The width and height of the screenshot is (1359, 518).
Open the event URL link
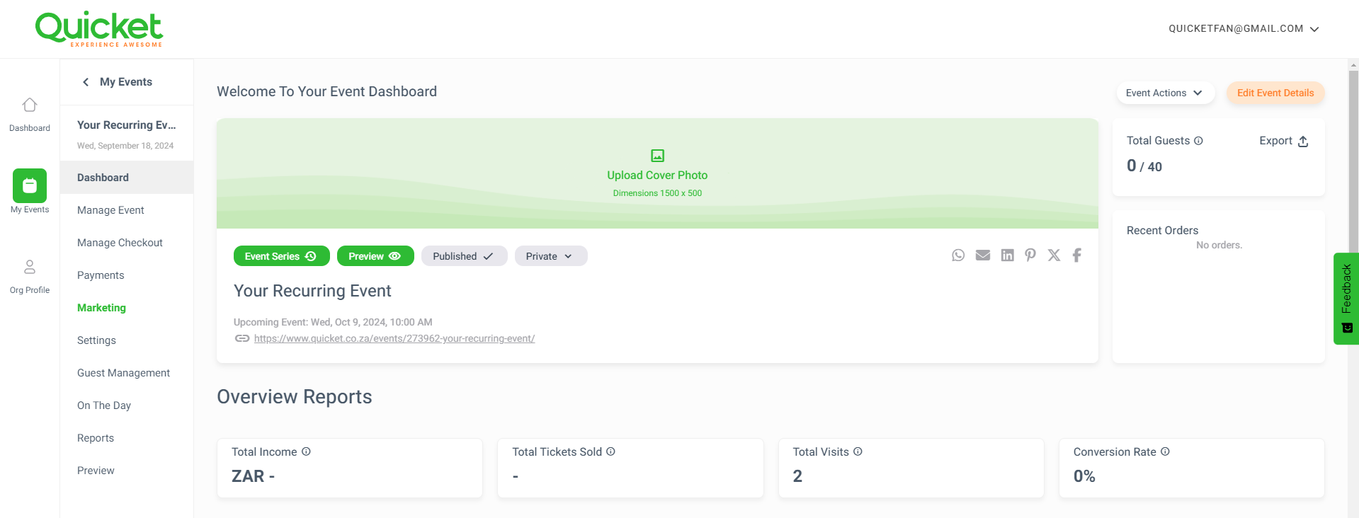coord(394,338)
